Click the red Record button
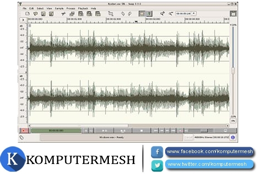Screen dimensions: 264x174 pos(24,131)
